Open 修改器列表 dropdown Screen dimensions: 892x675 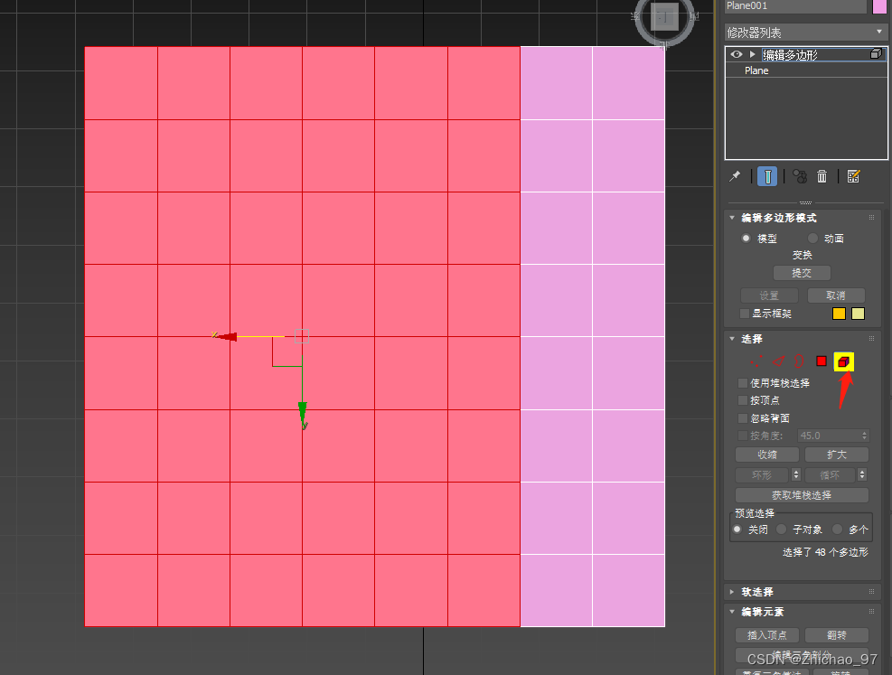(x=805, y=33)
